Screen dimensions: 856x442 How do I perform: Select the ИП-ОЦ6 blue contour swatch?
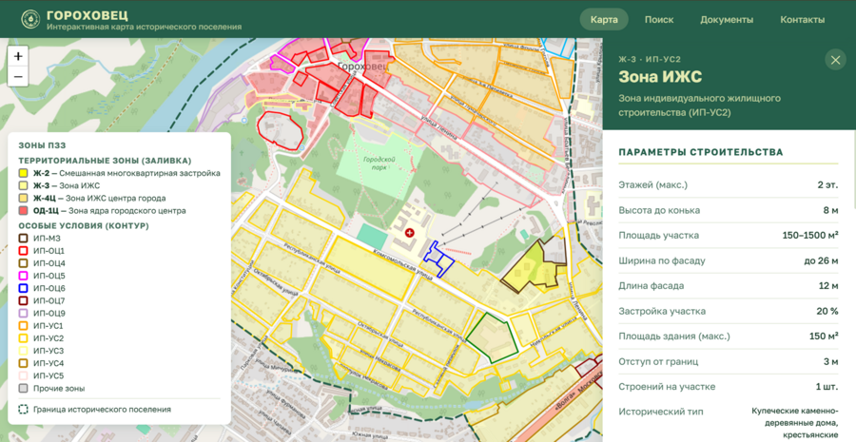pyautogui.click(x=24, y=288)
